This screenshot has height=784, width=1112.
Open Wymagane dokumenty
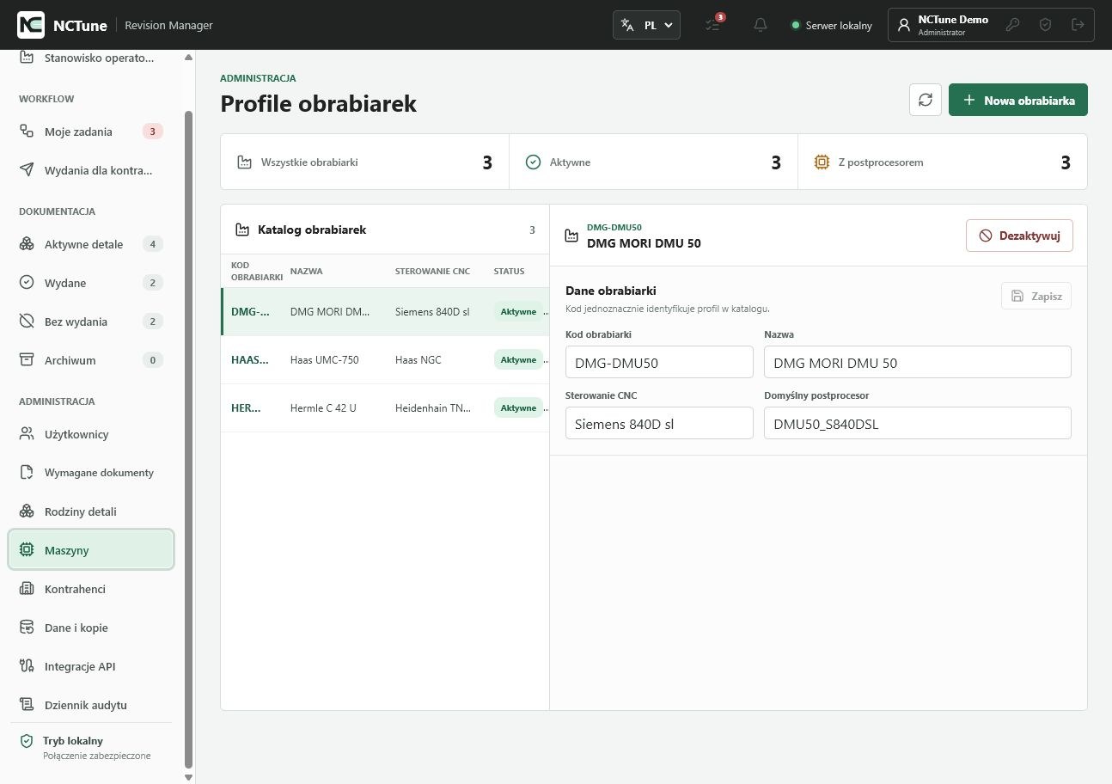91,473
